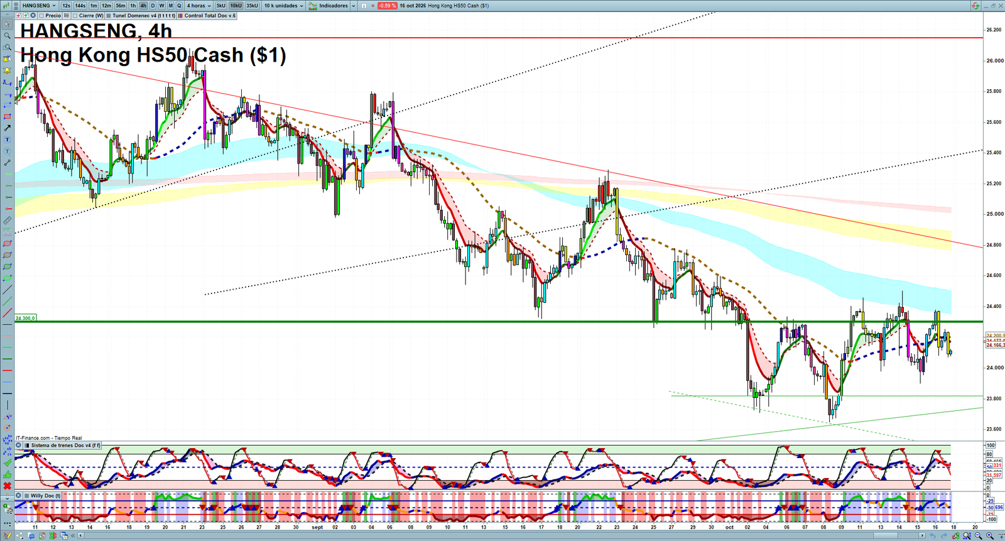Click the Tunel Domenec v4 color swatch

click(109, 16)
